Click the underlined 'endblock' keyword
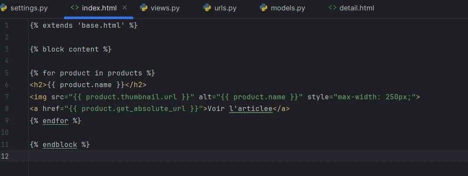This screenshot has width=468, height=176. tap(60, 144)
